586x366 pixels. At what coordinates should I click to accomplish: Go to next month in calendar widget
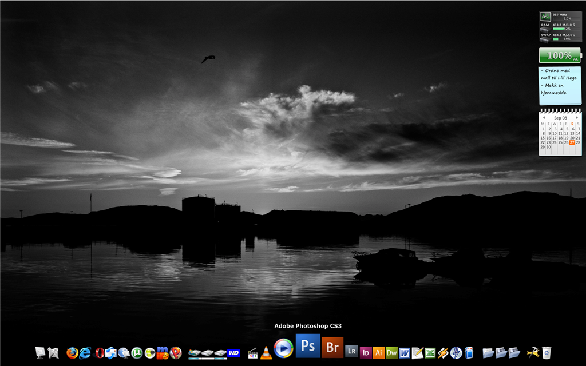tap(577, 118)
